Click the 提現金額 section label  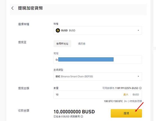pos(24,88)
